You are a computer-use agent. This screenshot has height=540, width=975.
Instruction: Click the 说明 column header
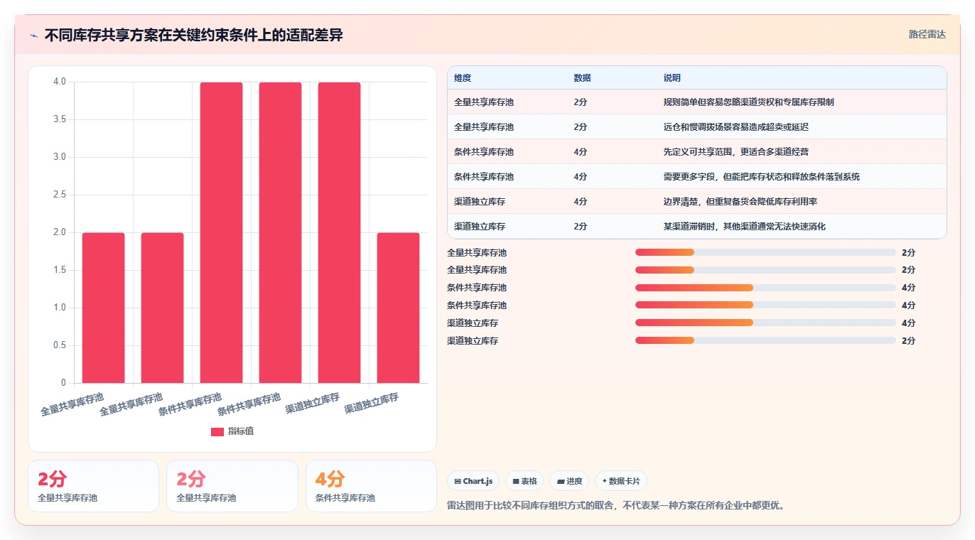coord(672,78)
